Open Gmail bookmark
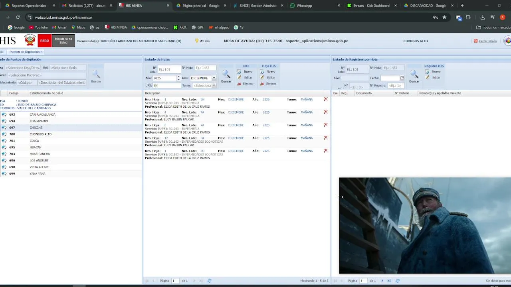This screenshot has height=287, width=511. pyautogui.click(x=59, y=28)
